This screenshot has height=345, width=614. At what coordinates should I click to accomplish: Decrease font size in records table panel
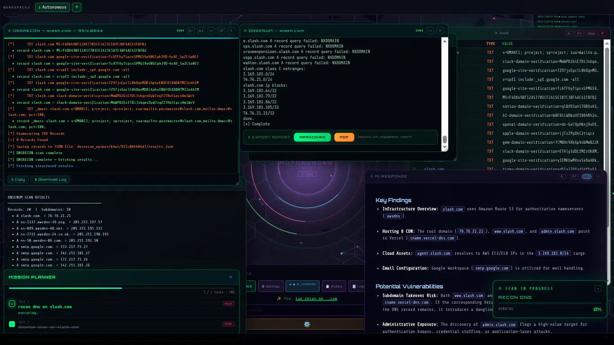570,33
